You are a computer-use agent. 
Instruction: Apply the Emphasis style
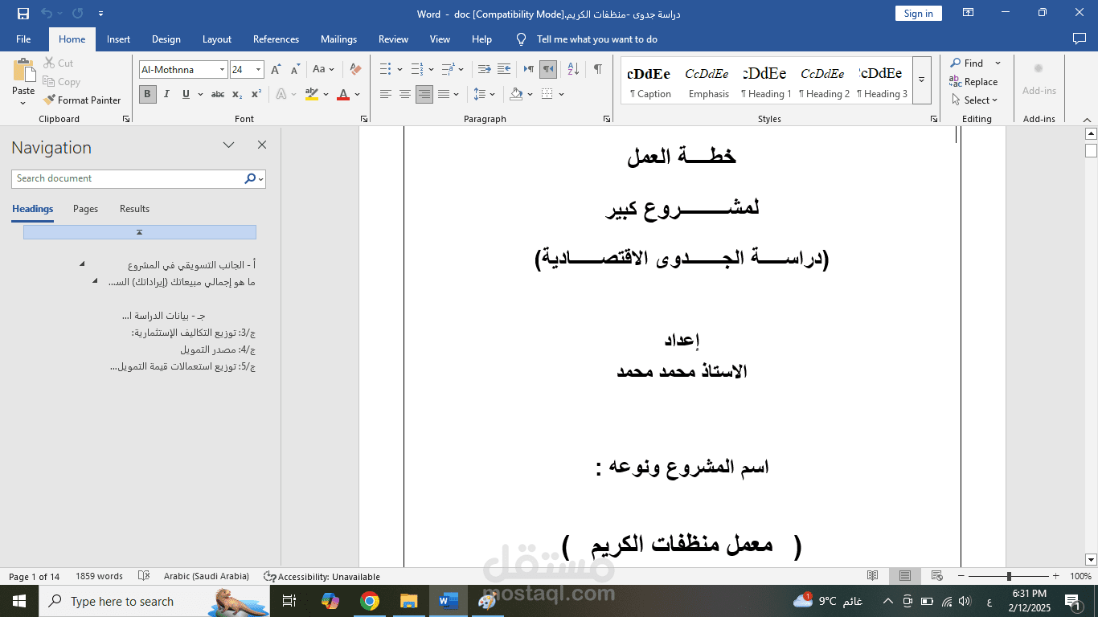pyautogui.click(x=708, y=80)
